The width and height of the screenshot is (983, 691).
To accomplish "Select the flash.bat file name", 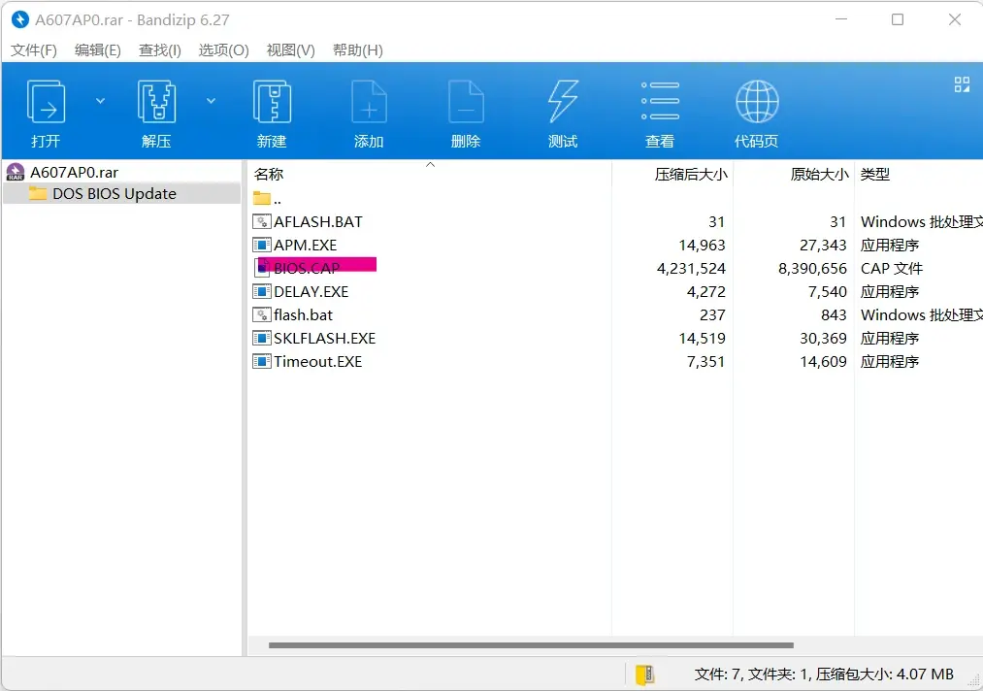I will pos(304,314).
